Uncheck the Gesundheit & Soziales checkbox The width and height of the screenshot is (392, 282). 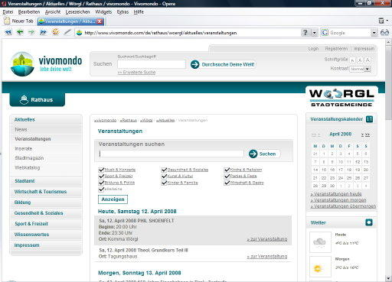(164, 170)
